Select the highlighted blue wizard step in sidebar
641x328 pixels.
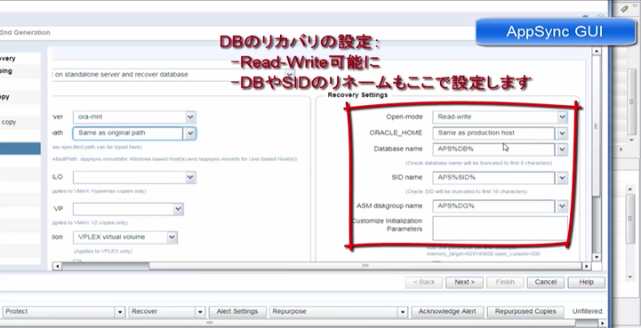pyautogui.click(x=20, y=148)
